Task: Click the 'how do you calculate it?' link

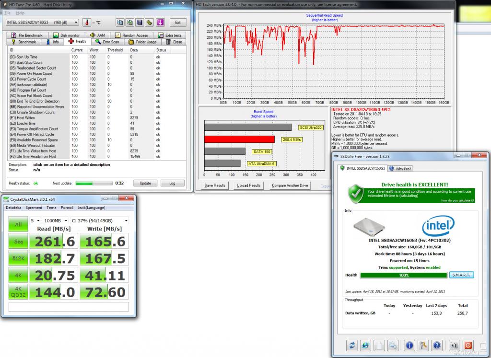Action: pos(457,200)
